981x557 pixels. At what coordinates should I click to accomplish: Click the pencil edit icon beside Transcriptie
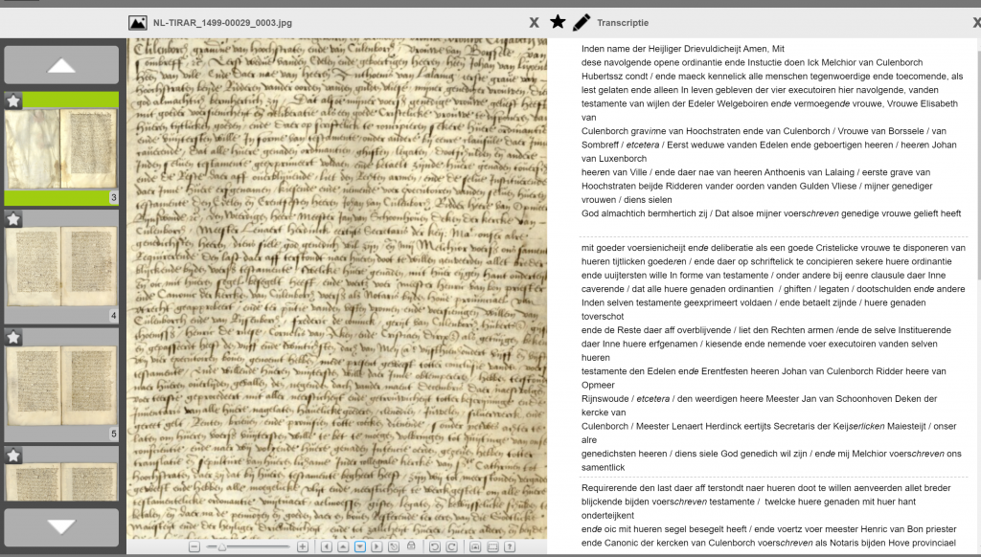click(582, 22)
